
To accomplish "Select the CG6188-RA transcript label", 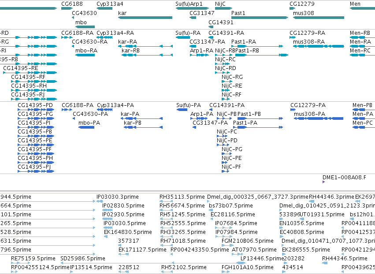I will (77, 33).
